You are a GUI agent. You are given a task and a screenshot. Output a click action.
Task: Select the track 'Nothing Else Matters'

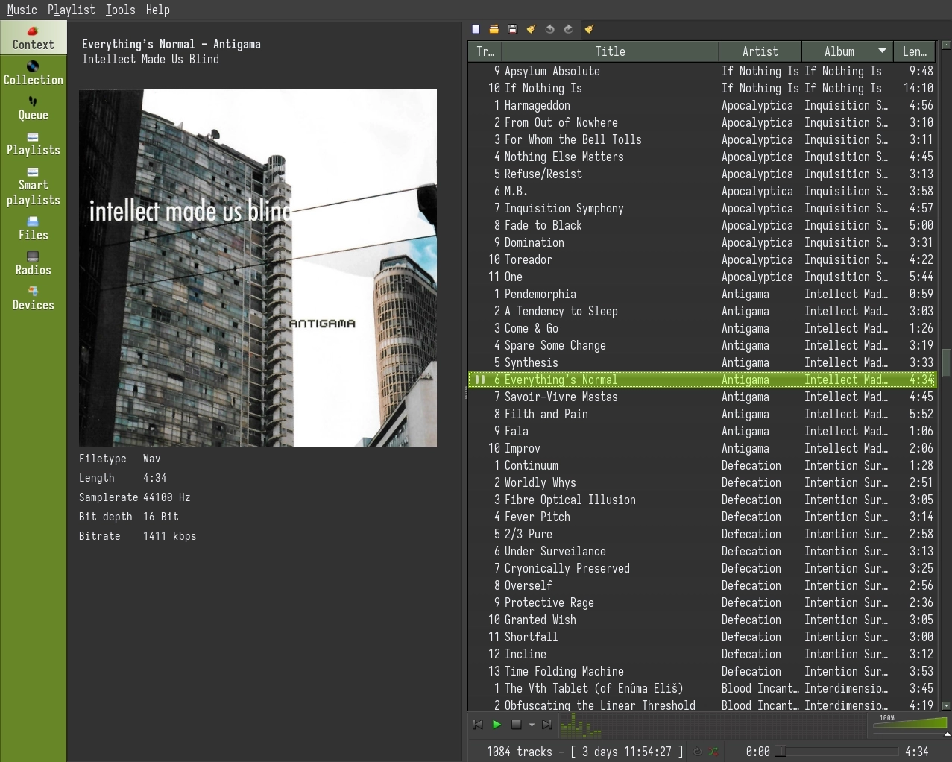tap(701, 157)
